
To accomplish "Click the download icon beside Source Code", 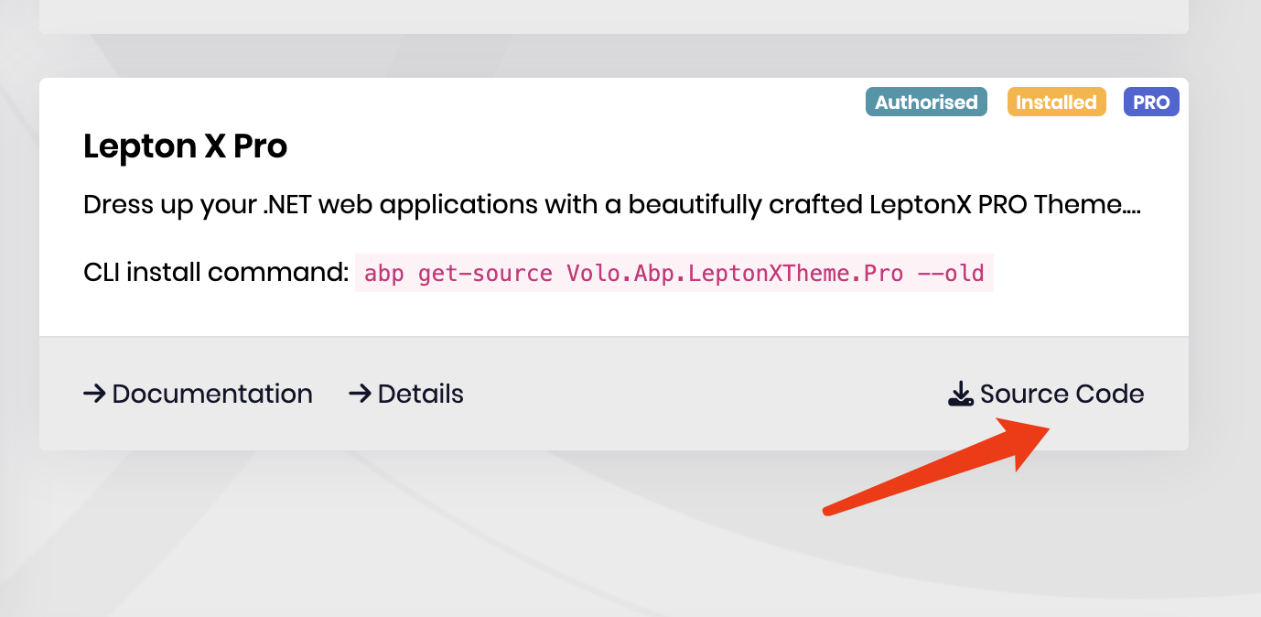I will (x=960, y=395).
